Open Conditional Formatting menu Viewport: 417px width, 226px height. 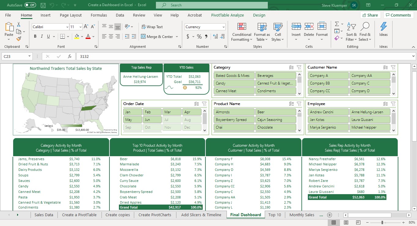[242, 32]
